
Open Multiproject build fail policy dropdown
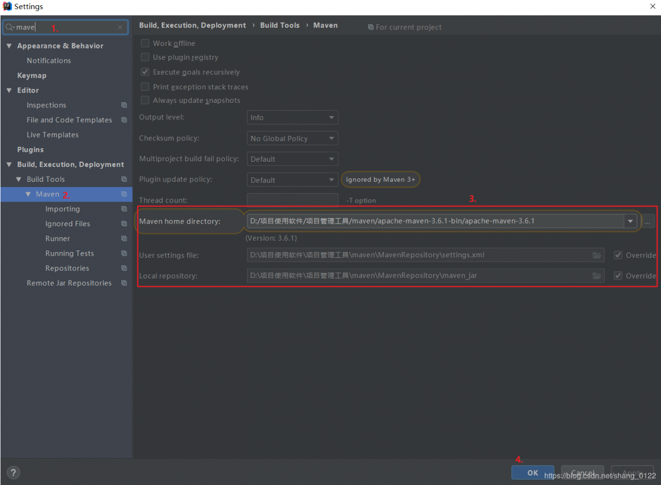point(293,159)
